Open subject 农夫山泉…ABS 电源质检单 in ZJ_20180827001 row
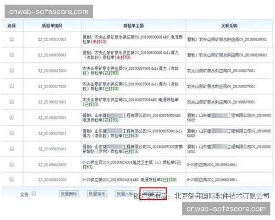 tap(131, 102)
